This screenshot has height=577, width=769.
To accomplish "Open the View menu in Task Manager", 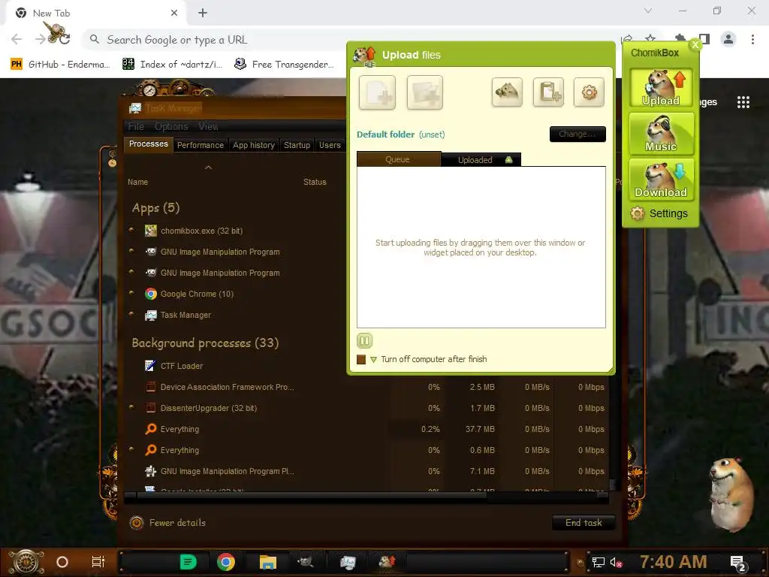I will point(208,126).
